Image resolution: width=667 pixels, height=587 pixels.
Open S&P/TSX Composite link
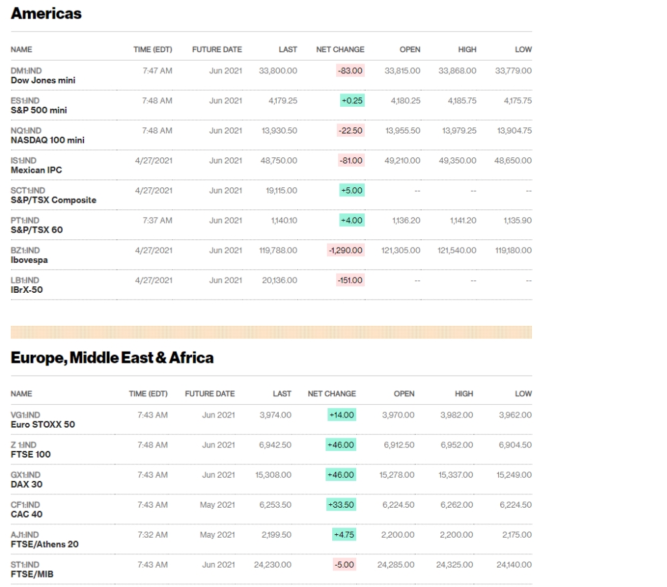click(53, 200)
